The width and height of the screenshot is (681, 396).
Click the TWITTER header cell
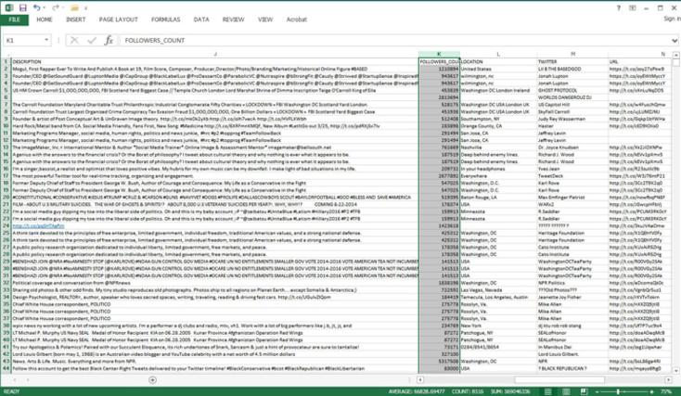572,61
